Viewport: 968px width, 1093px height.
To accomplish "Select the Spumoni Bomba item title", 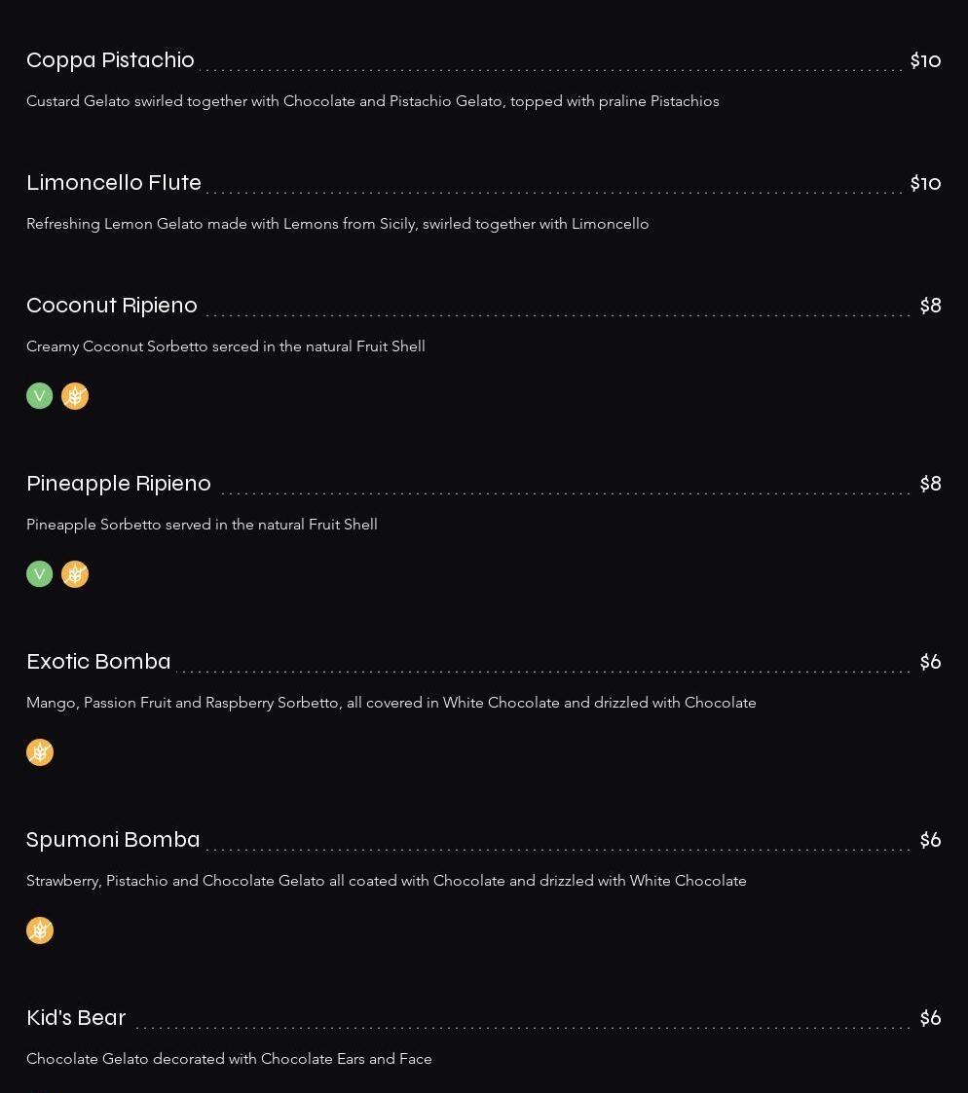I will pyautogui.click(x=113, y=840).
